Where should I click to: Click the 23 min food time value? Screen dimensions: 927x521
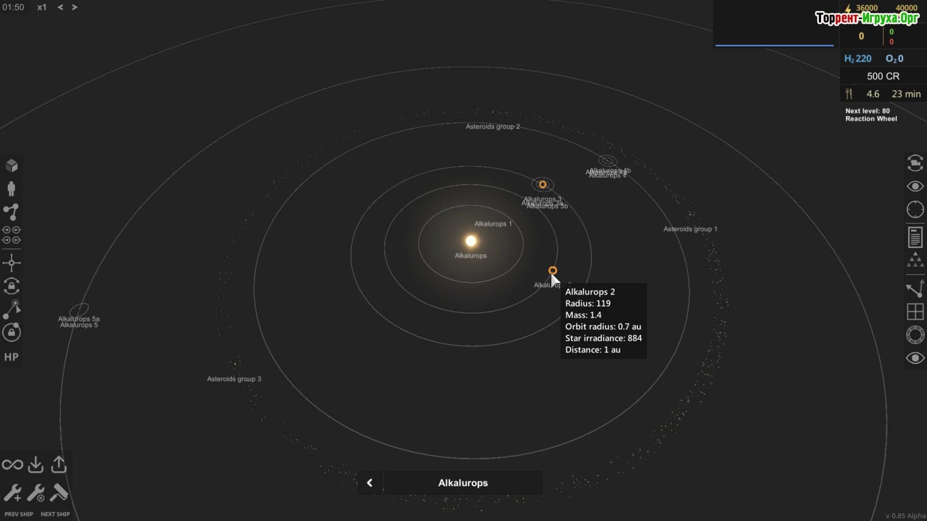pos(906,94)
